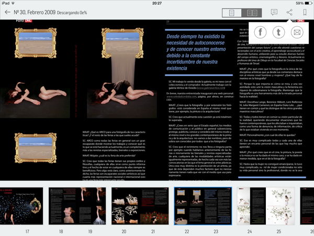This screenshot has width=314, height=236.
Task: Click page number 25 label
Action: (279, 231)
